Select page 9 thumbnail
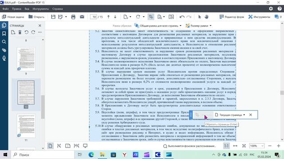Image resolution: width=284 pixels, height=159 pixels. coord(26,59)
